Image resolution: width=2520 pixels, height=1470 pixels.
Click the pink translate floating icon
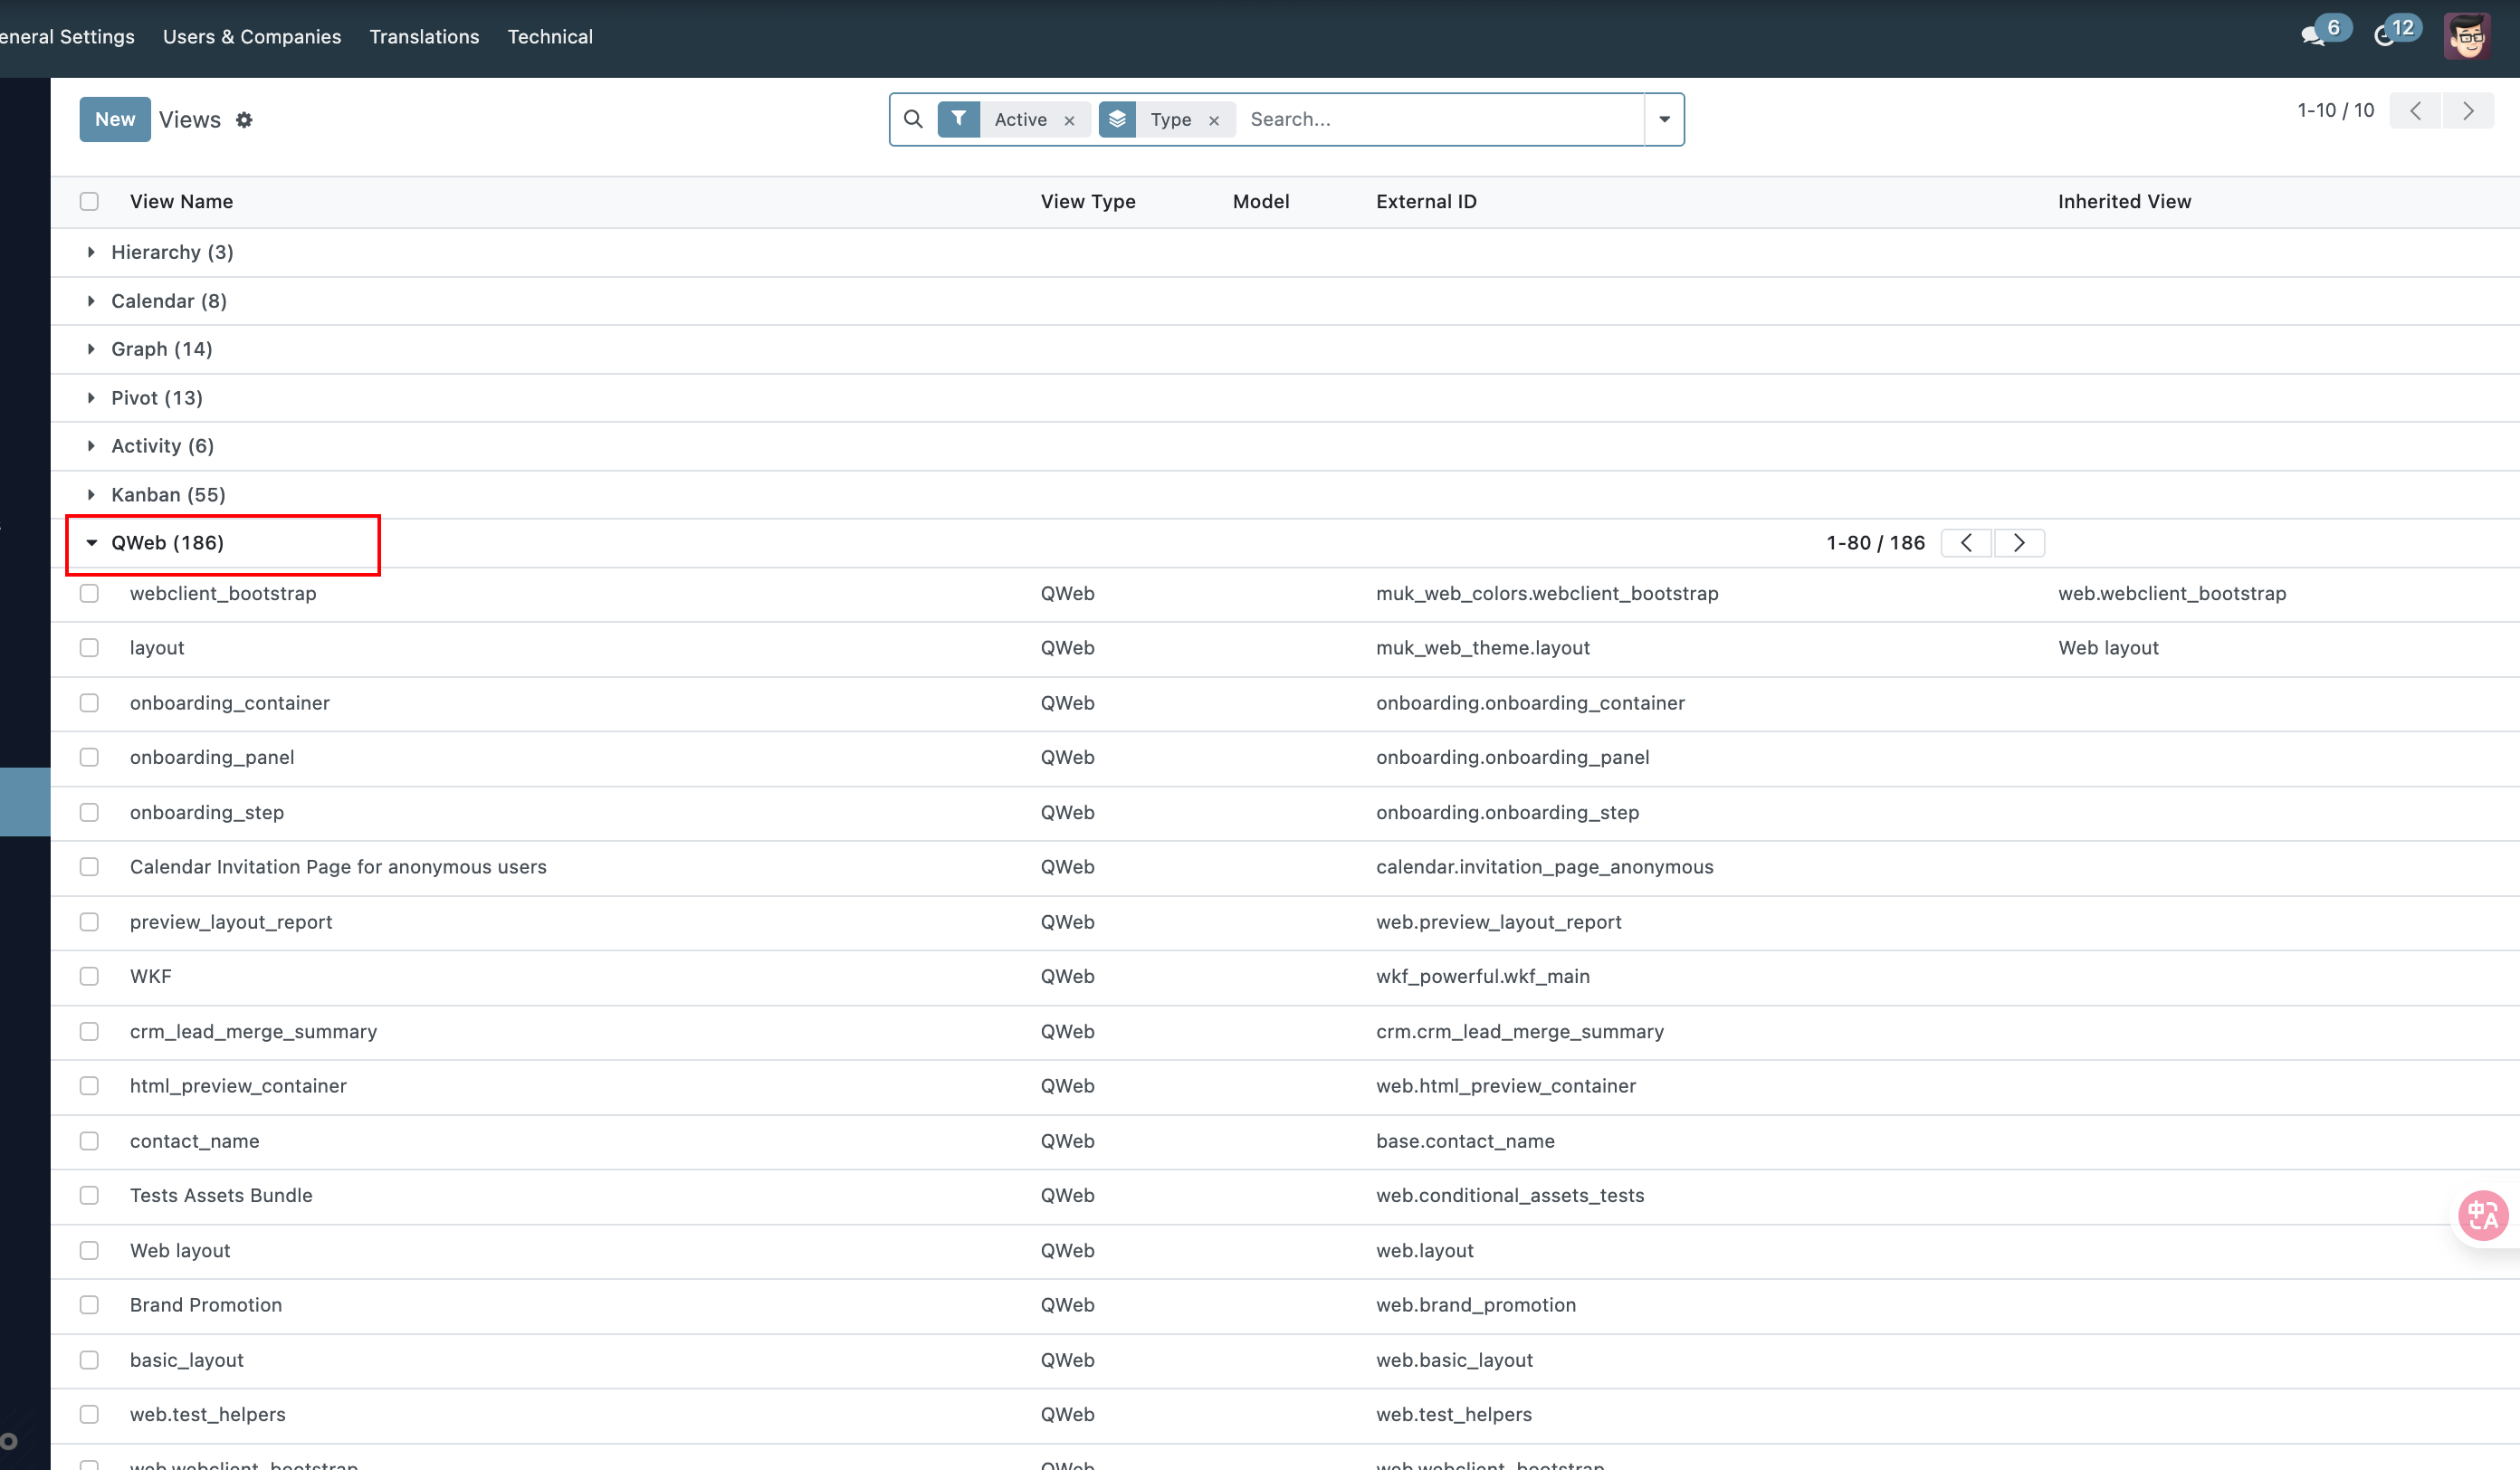[x=2483, y=1215]
